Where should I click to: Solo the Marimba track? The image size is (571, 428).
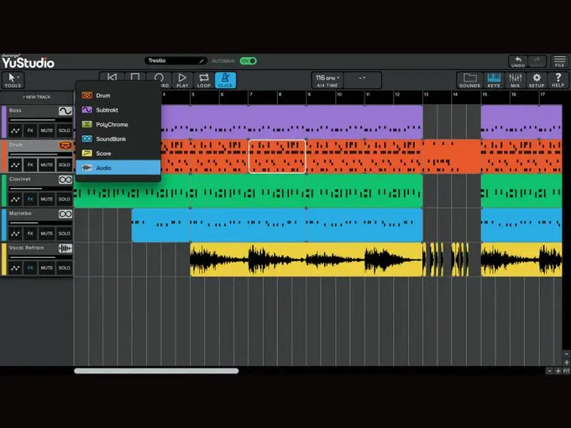coord(64,233)
